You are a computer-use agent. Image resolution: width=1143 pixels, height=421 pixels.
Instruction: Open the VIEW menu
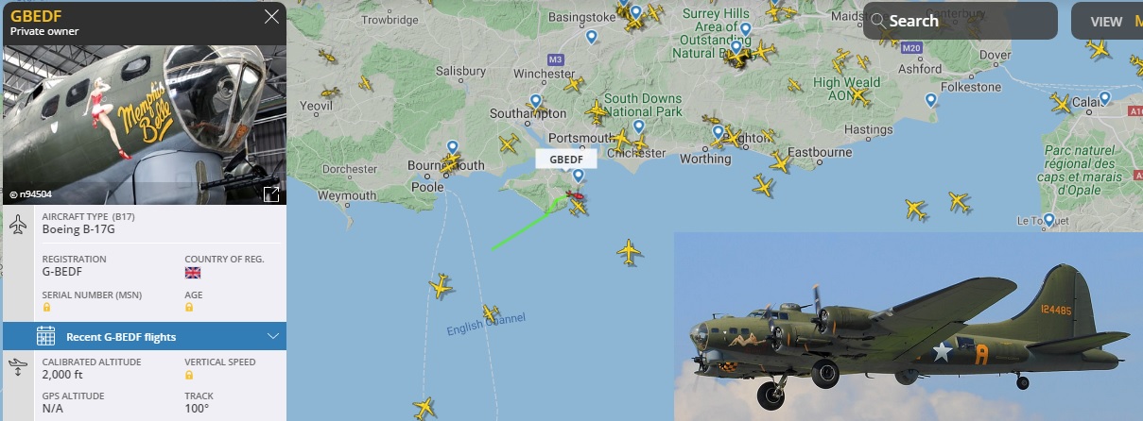[1106, 21]
